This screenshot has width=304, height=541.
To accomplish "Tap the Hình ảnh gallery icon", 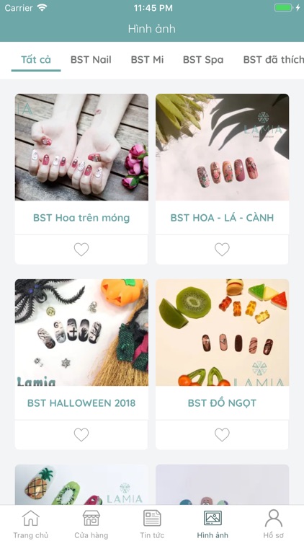I will (x=213, y=518).
